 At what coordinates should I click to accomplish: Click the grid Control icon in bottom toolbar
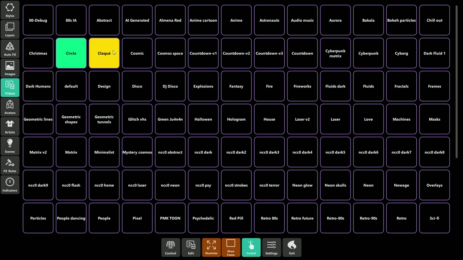click(x=170, y=247)
